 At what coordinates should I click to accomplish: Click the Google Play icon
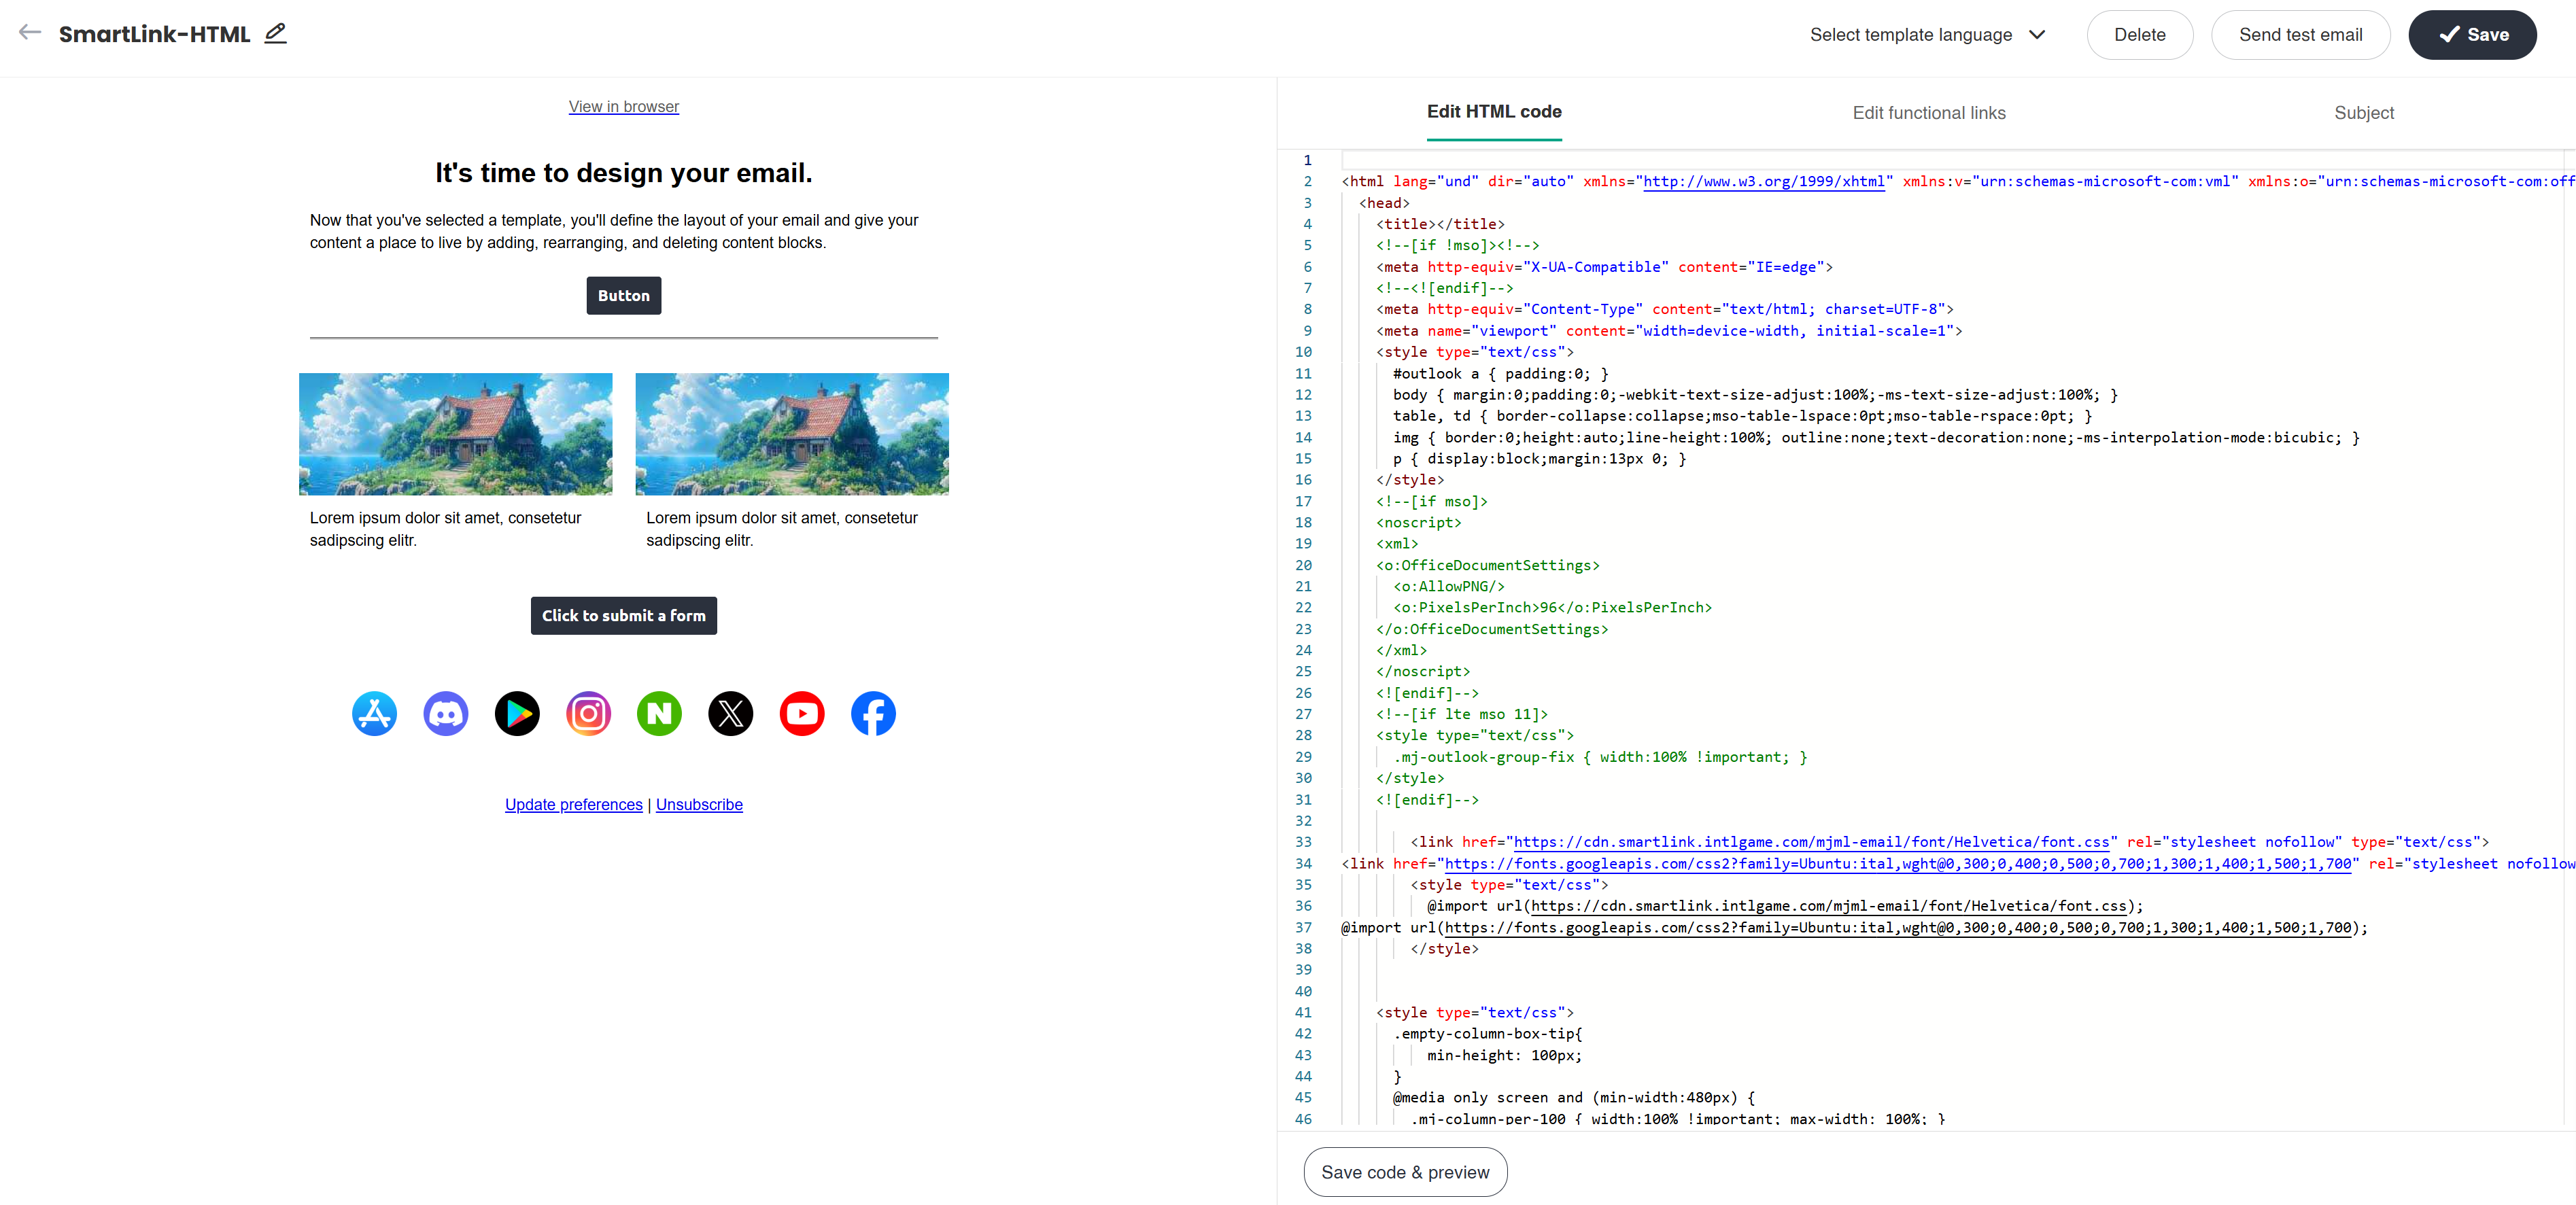point(517,714)
